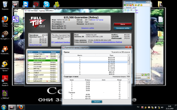
Task: Click the Блайнды column header in the structure table
Action: pos(88,80)
